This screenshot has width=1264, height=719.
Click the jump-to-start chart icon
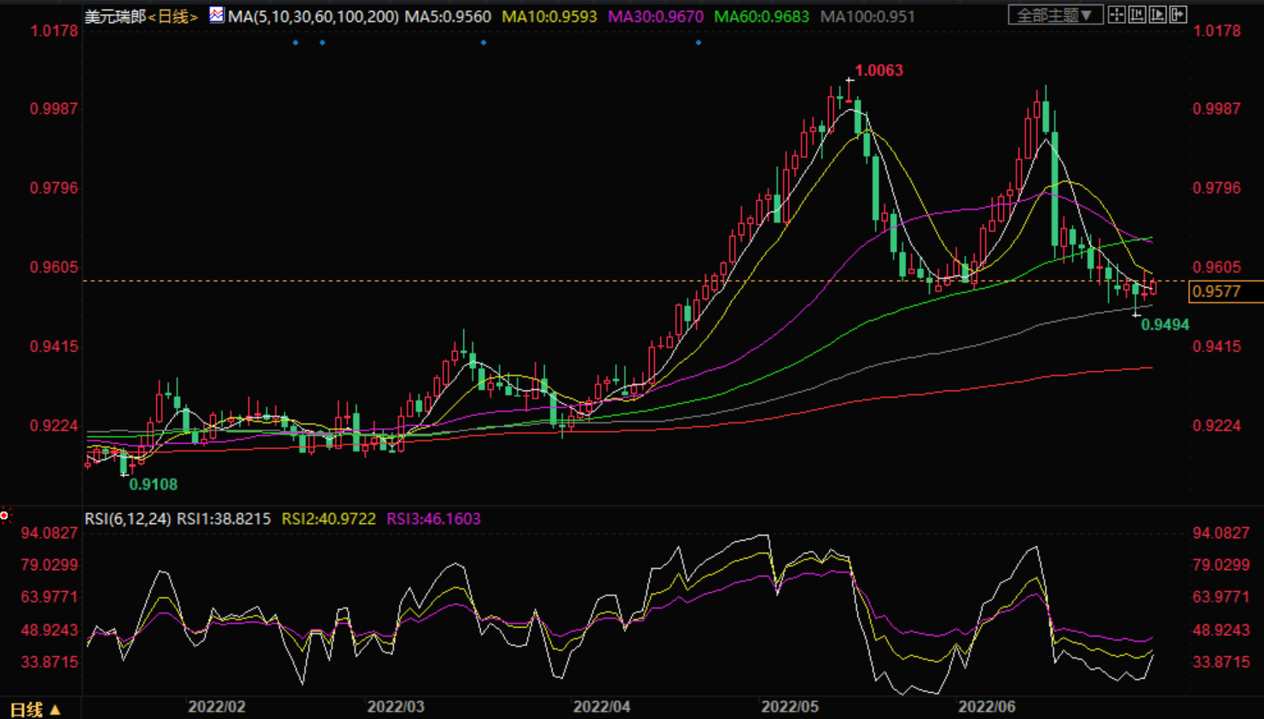1137,15
